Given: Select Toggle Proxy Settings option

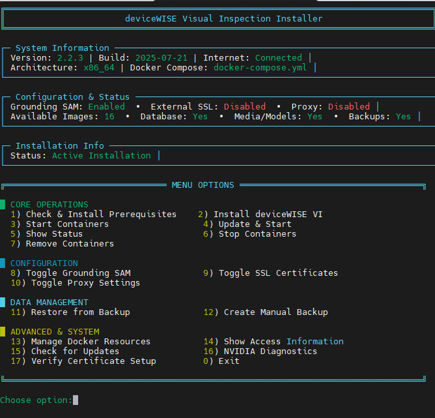Looking at the screenshot, I should [75, 283].
